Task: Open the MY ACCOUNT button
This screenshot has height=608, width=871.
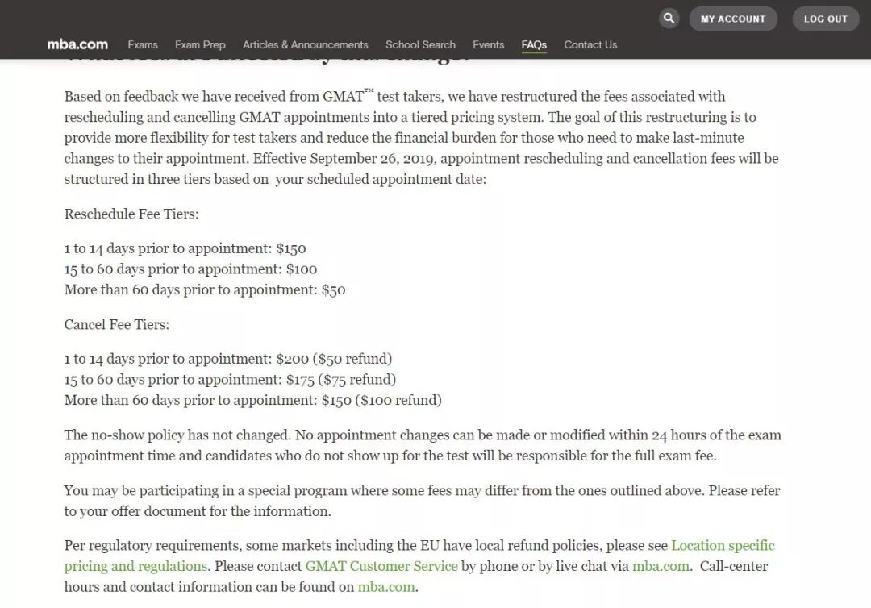Action: click(x=732, y=19)
